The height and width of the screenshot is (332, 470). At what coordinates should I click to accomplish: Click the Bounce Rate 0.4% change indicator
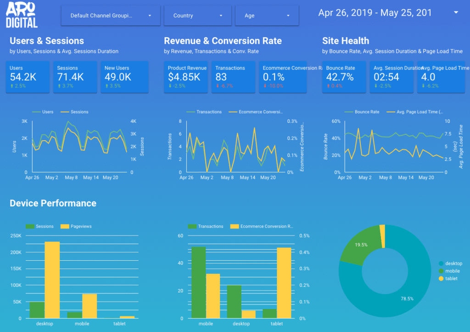[x=335, y=86]
